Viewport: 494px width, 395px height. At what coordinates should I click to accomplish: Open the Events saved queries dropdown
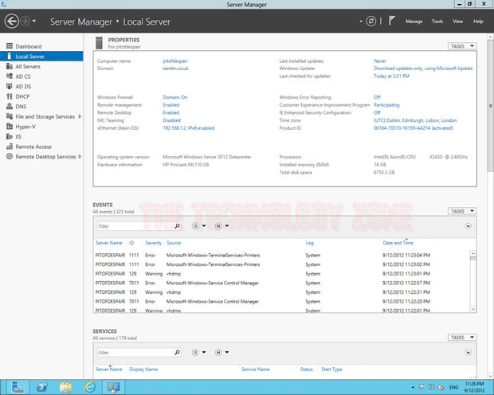222,226
